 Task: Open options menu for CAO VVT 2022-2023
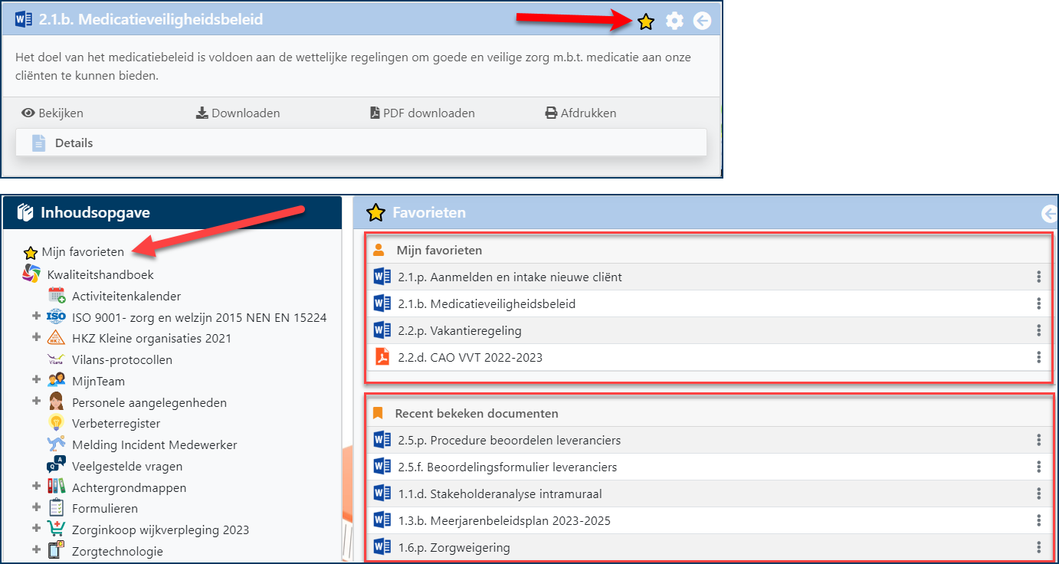click(x=1038, y=357)
